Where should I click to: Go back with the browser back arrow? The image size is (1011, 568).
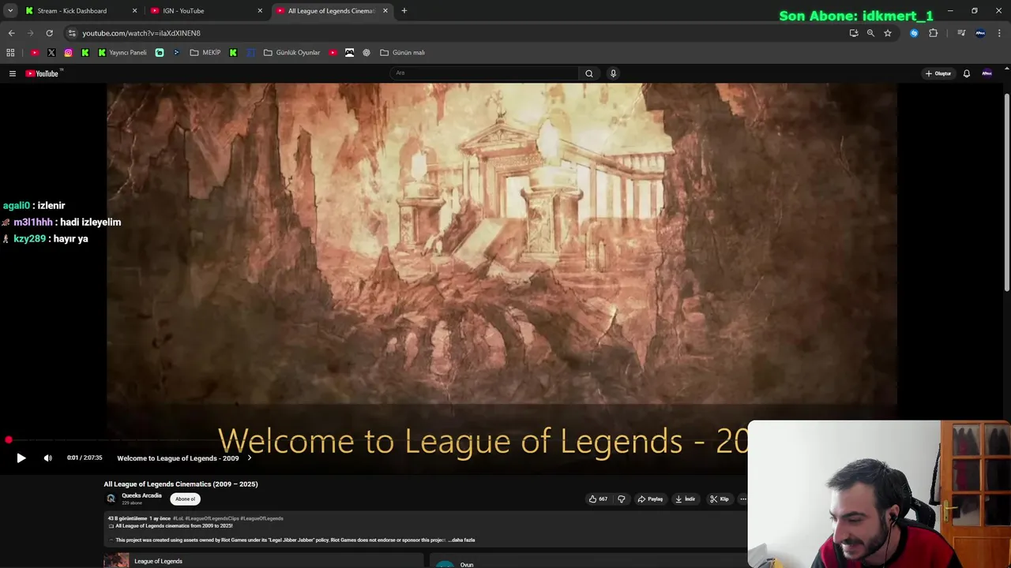[11, 33]
